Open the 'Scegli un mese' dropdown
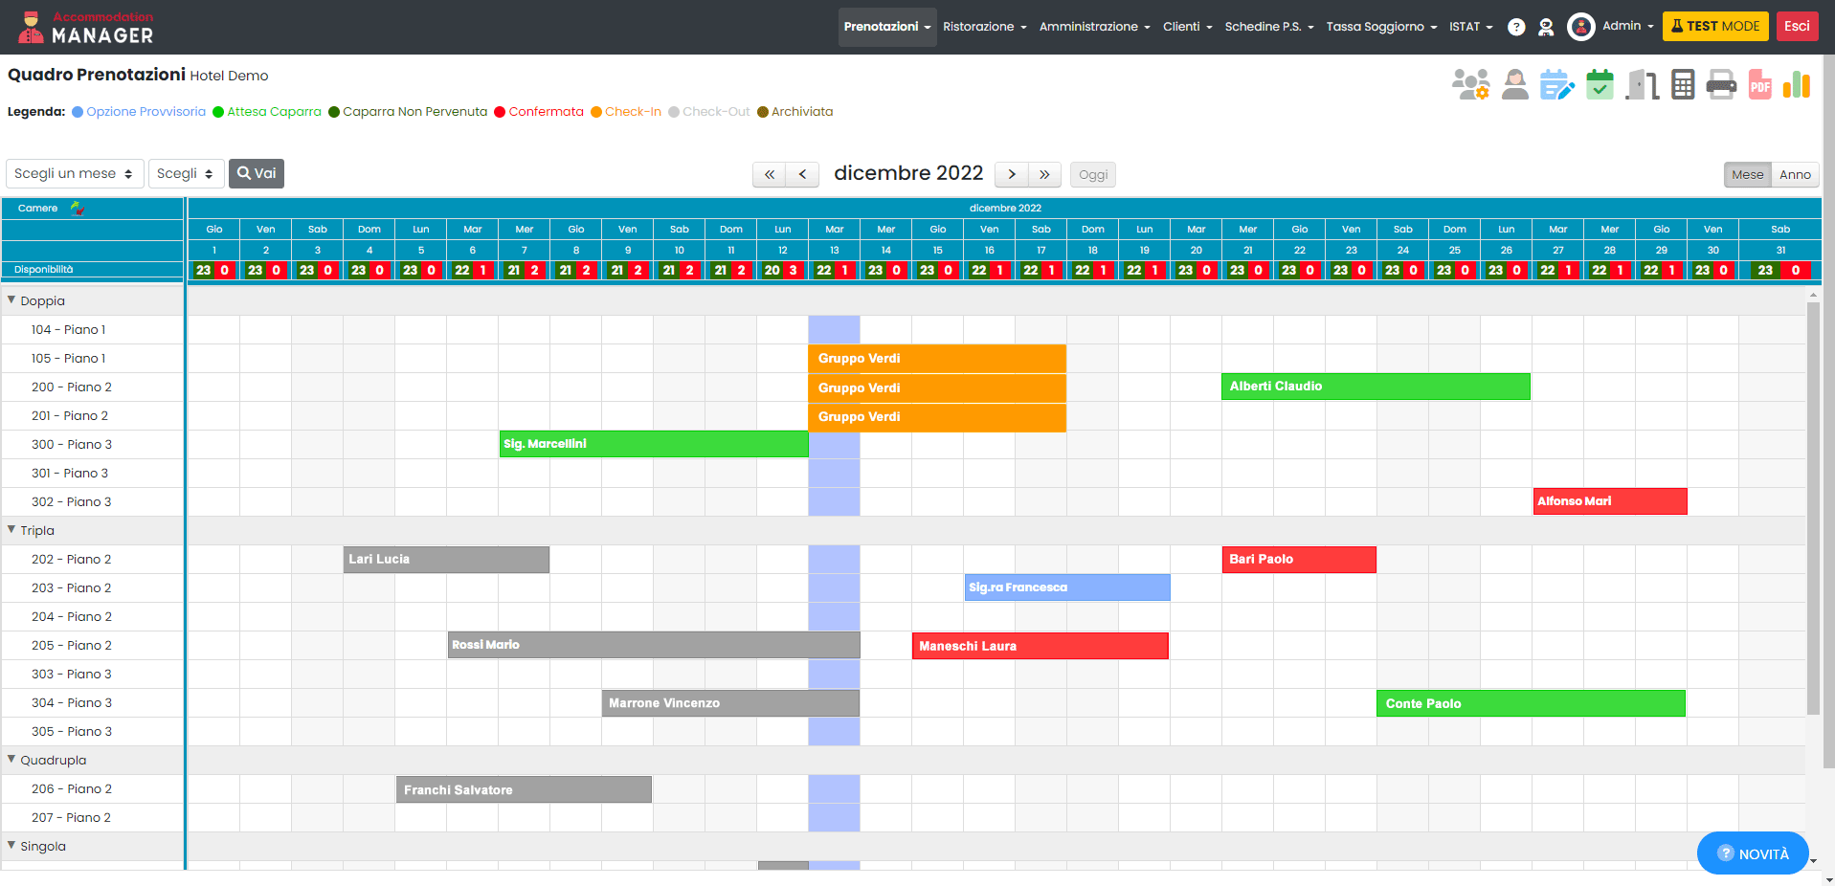1835x886 pixels. coord(75,173)
